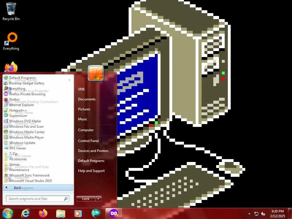Click the user account picture
Screen dimensions: 292x219
coord(96,73)
